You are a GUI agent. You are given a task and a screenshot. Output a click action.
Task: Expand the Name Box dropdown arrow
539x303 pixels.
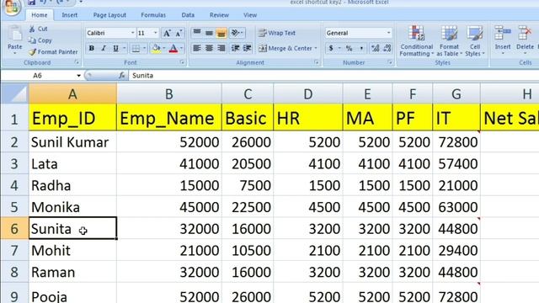click(78, 76)
